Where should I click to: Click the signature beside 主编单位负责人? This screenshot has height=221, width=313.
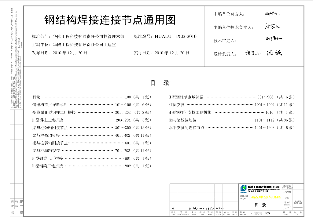(x=273, y=14)
